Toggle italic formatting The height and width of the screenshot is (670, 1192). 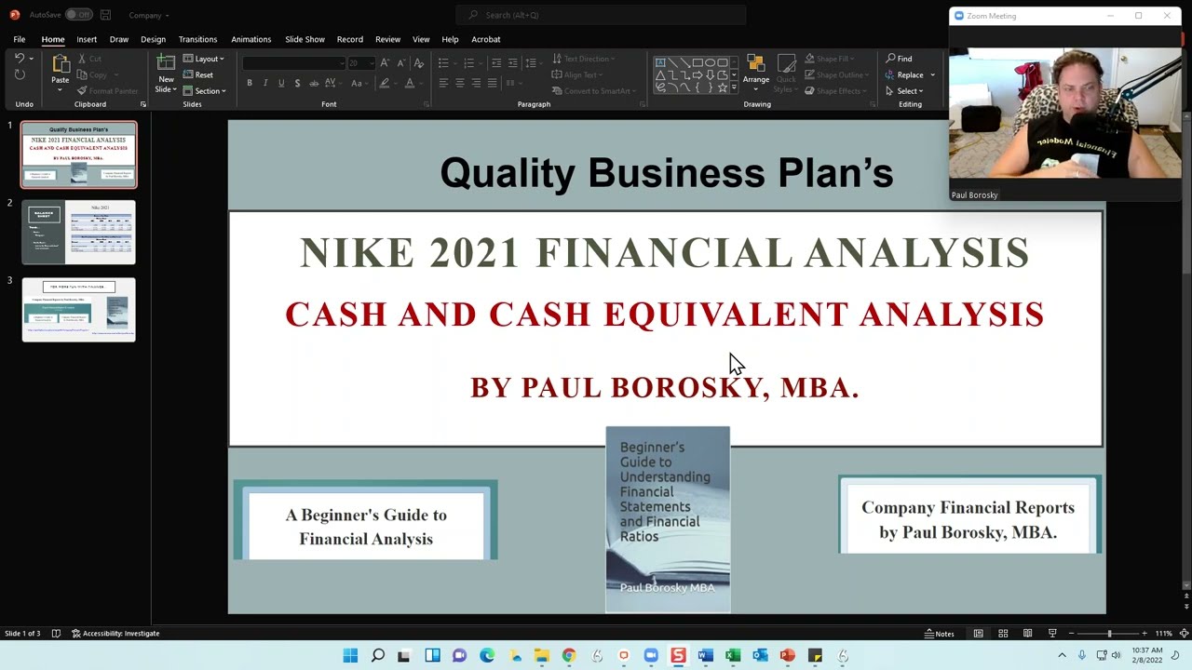(x=265, y=83)
